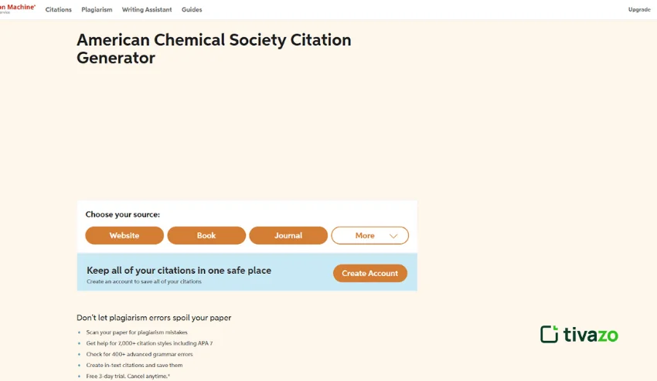657x381 pixels.
Task: Click "Check for 400+ advanced grammar errors" bullet
Action: pyautogui.click(x=139, y=354)
